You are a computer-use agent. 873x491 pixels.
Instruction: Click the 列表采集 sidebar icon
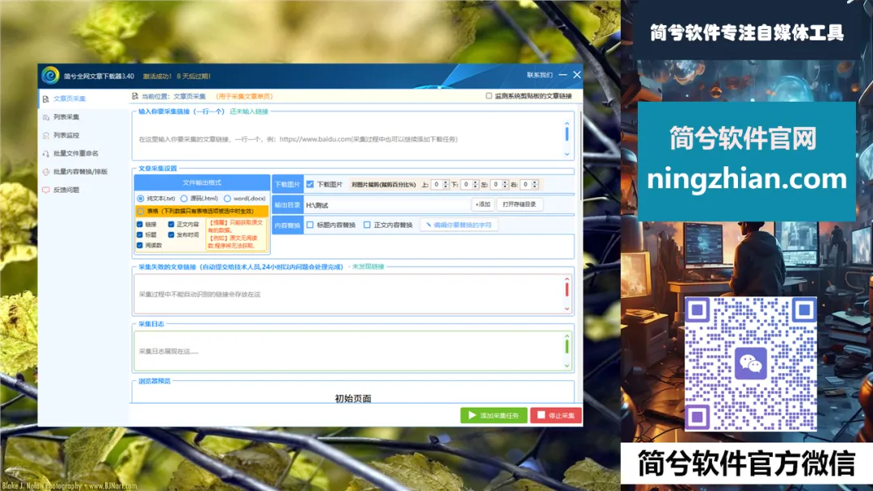45,117
